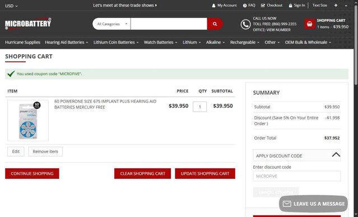The image size is (358, 217).
Task: Expand the Watch Batteries menu
Action: pos(160,42)
